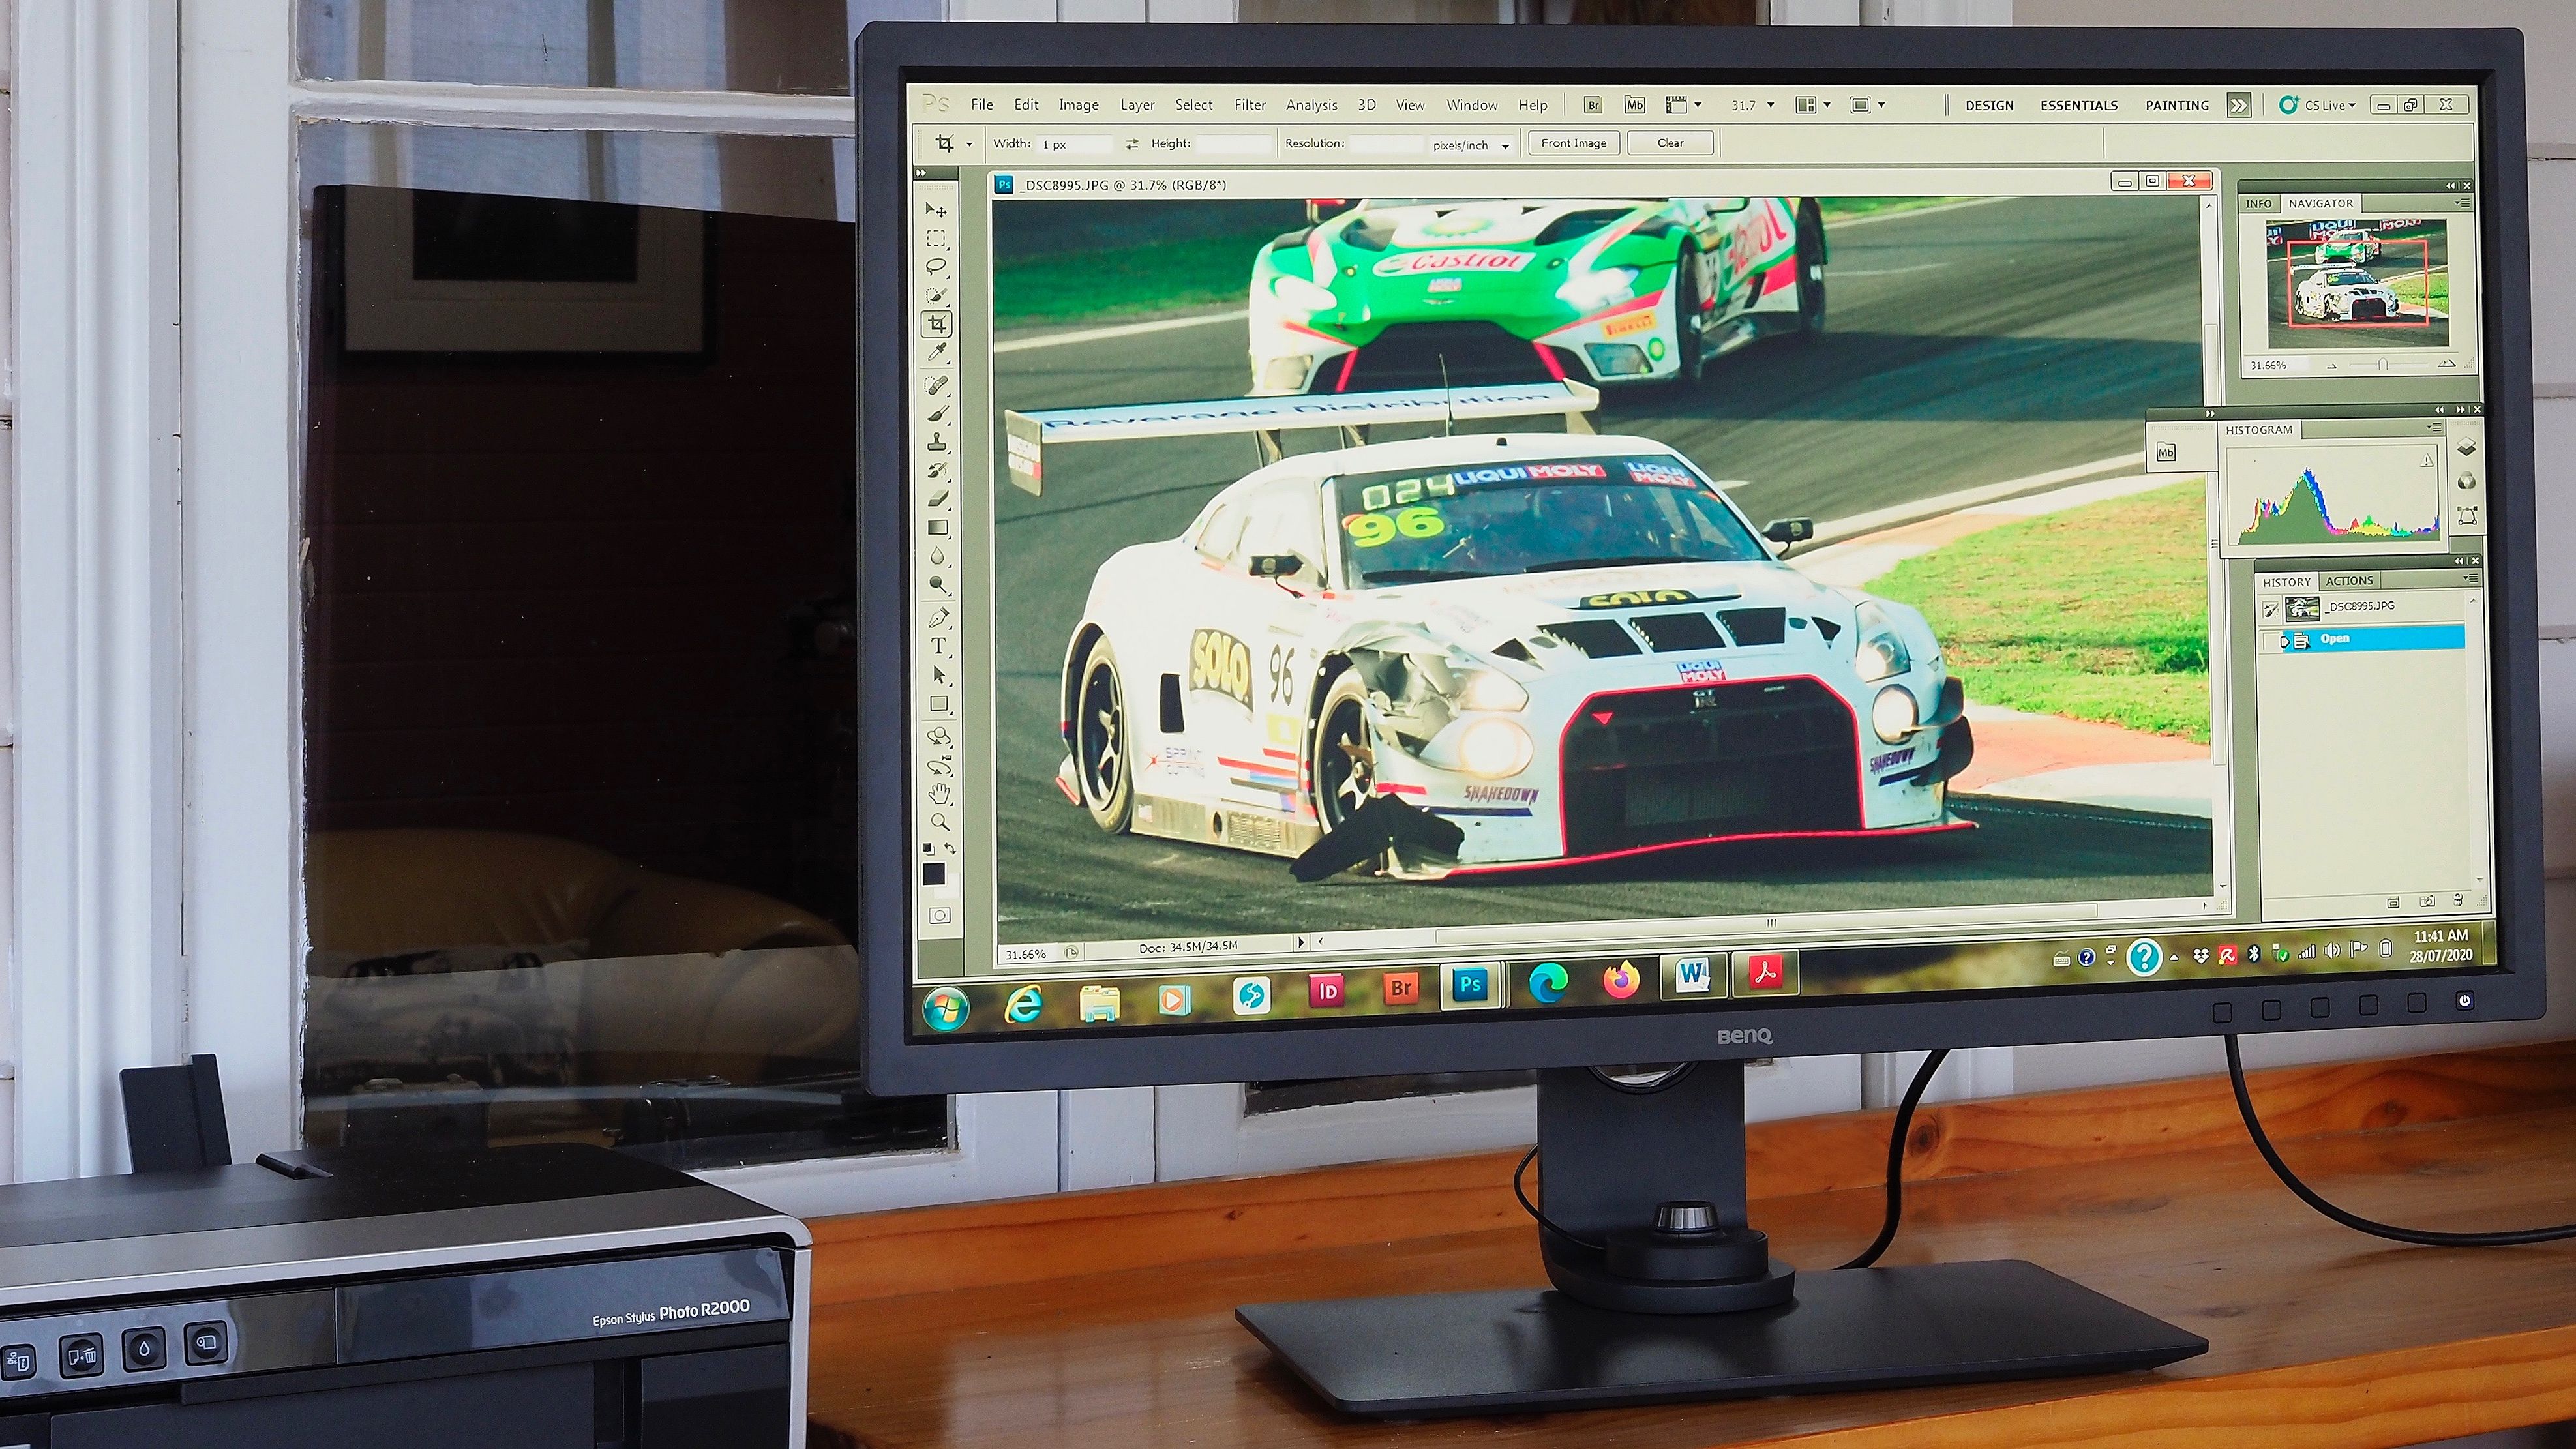Open the File menu
The height and width of the screenshot is (1449, 2576).
[x=982, y=104]
